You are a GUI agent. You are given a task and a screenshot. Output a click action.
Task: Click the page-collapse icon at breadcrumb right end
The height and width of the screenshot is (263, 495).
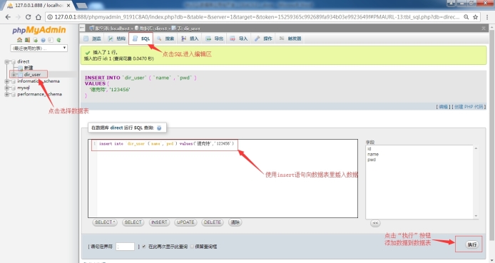pos(484,28)
